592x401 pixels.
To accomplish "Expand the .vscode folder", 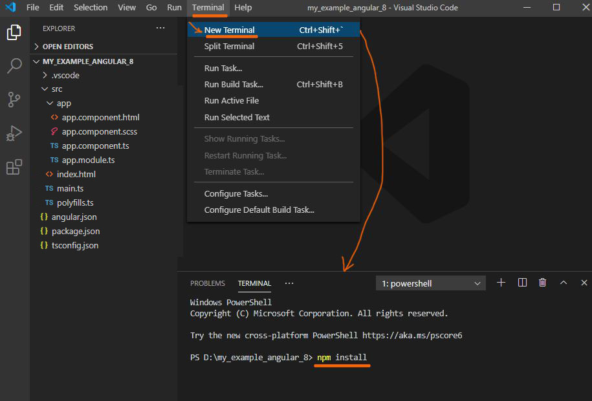I will click(65, 75).
